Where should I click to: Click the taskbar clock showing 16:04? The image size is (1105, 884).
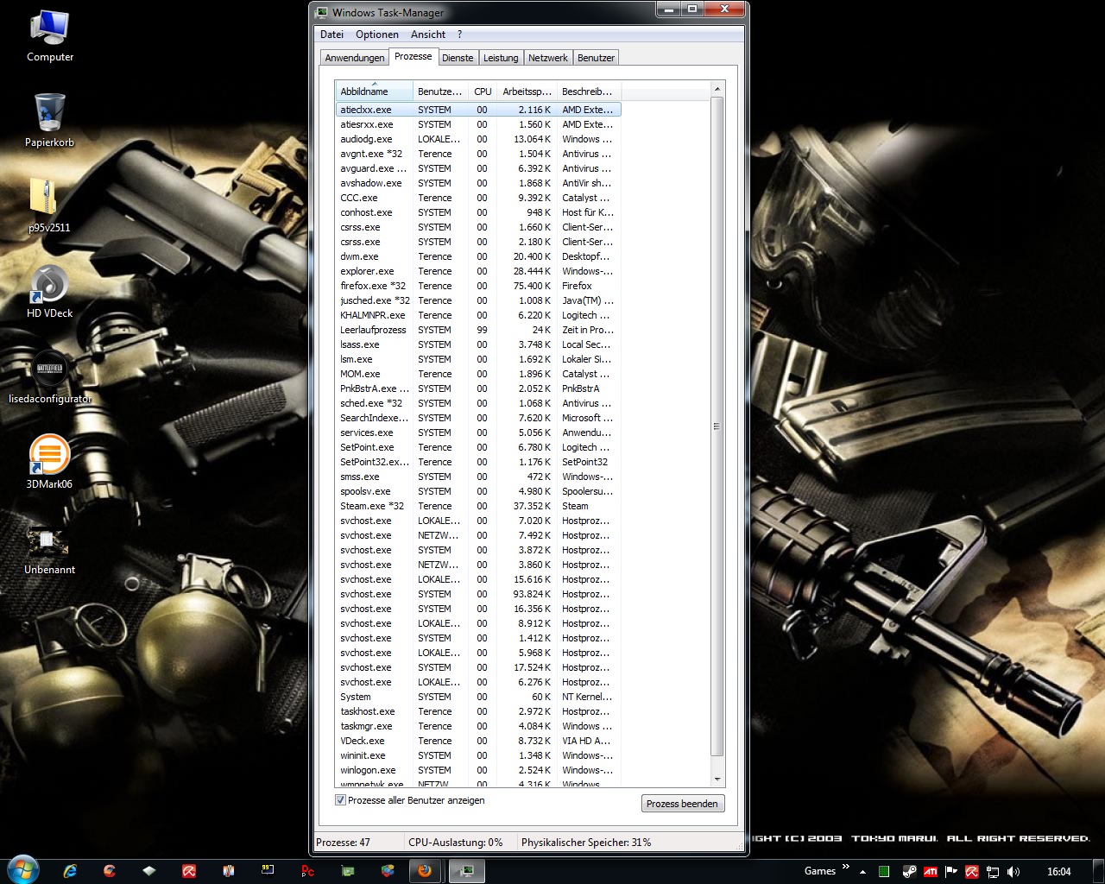click(x=1058, y=872)
